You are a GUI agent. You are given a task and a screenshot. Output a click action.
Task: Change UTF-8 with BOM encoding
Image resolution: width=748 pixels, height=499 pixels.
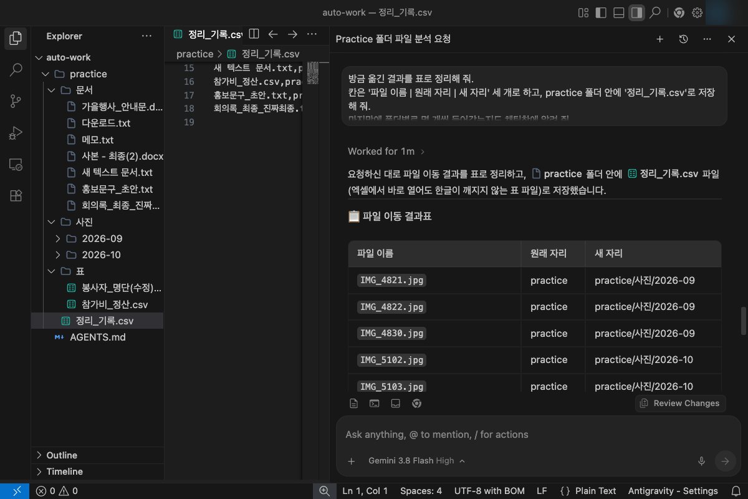point(489,491)
